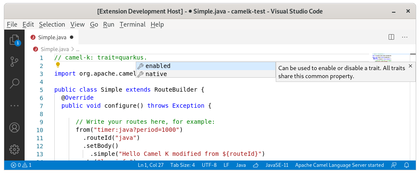Close the suggestion details popup
The width and height of the screenshot is (420, 174).
point(410,66)
